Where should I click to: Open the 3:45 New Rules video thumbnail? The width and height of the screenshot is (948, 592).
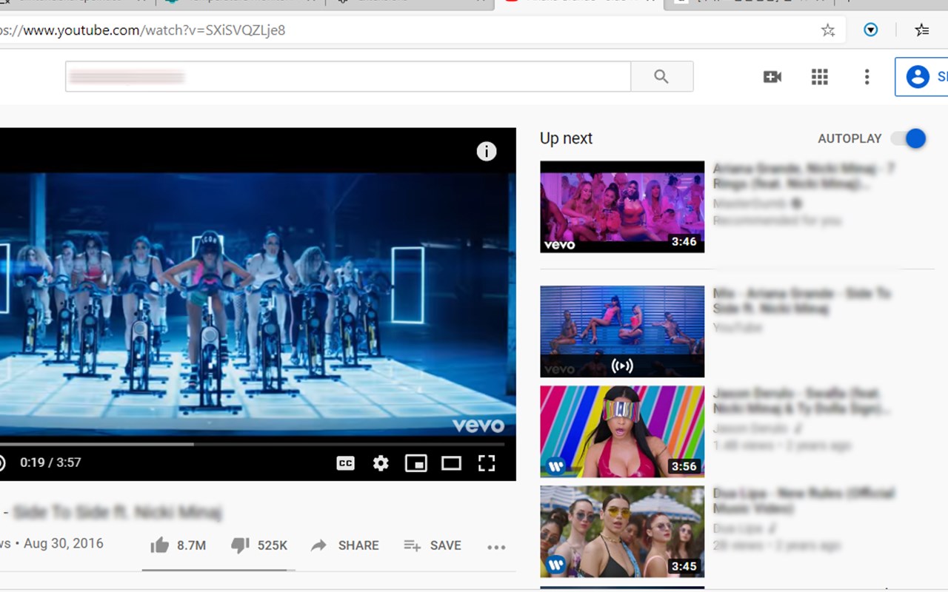pyautogui.click(x=622, y=531)
